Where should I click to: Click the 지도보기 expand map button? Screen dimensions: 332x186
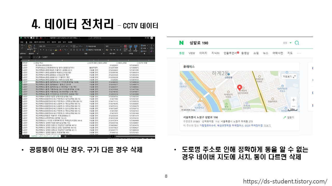[289, 76]
